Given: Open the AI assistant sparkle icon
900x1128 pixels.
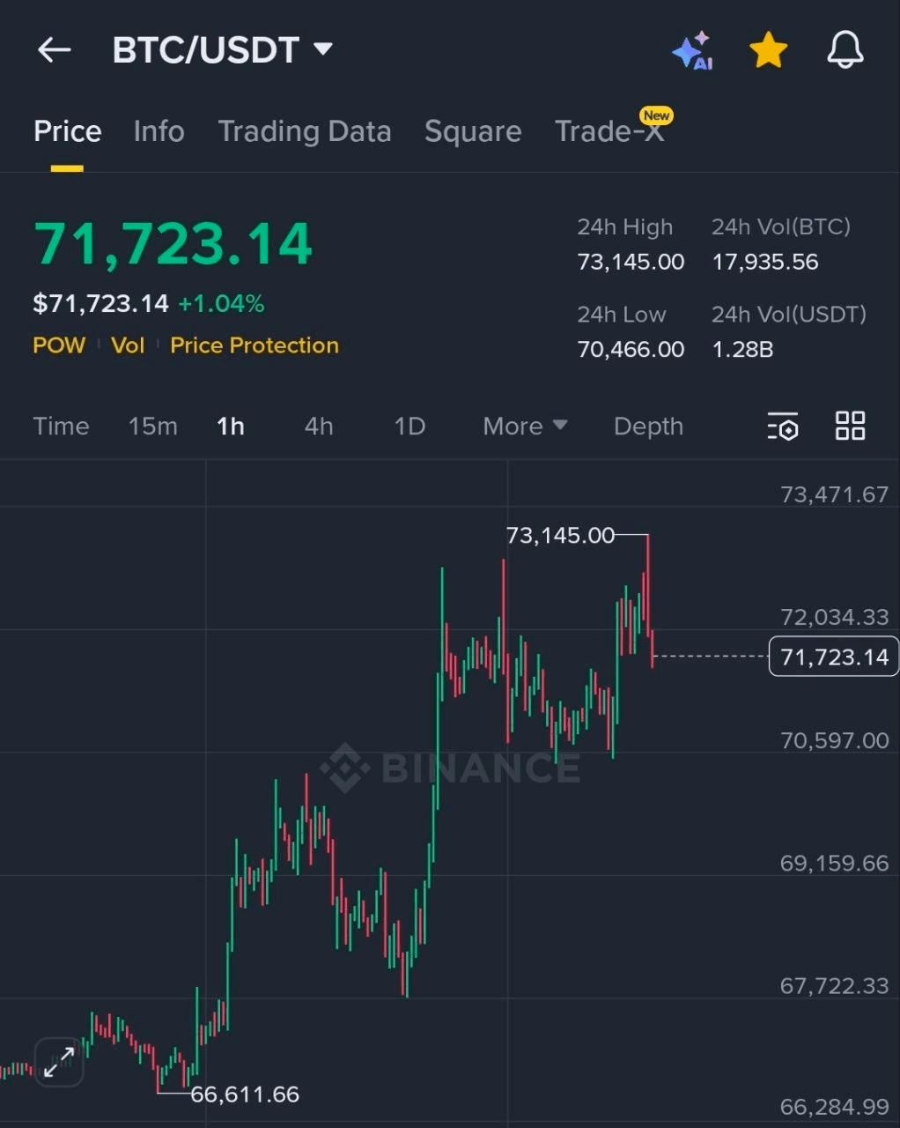Looking at the screenshot, I should tap(692, 51).
